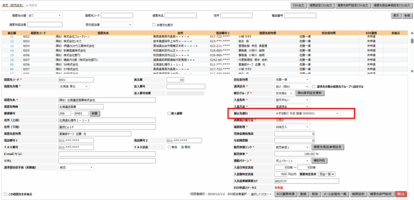Click the red 閉じる button
414x200 pixels.
pyautogui.click(x=401, y=194)
